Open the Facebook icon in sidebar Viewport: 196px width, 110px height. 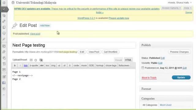4,83
